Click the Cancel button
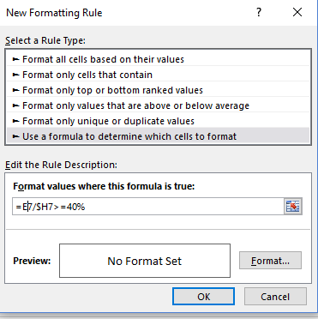Image resolution: width=318 pixels, height=319 pixels. coord(275,297)
